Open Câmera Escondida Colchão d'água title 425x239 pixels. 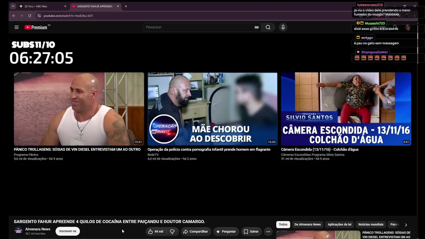tap(320, 149)
